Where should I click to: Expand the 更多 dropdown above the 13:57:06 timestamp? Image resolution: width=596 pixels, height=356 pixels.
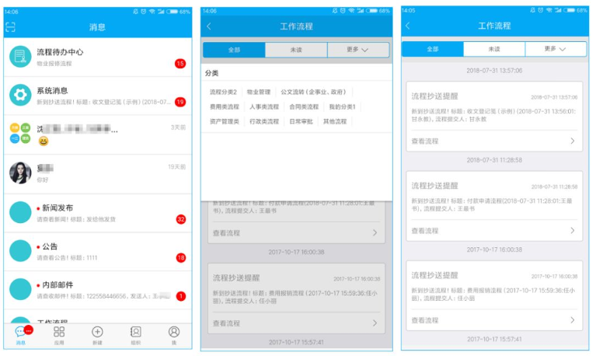tap(556, 49)
